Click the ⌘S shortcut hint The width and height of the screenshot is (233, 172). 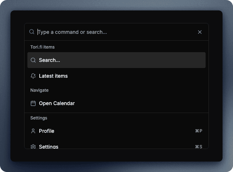[x=198, y=146]
